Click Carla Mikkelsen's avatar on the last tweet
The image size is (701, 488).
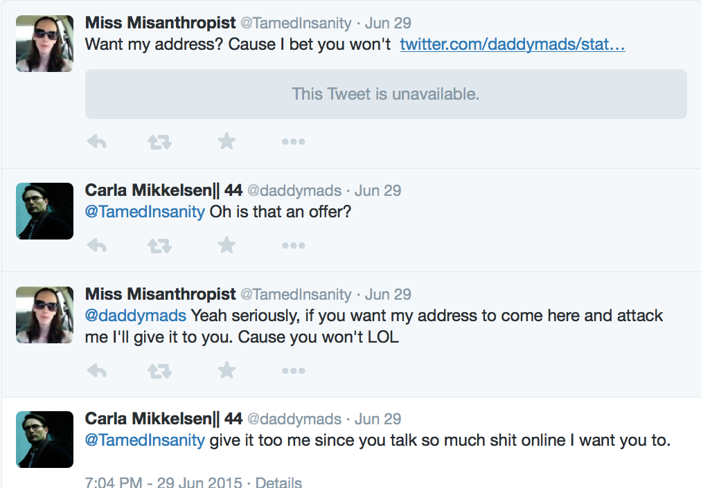(x=44, y=440)
